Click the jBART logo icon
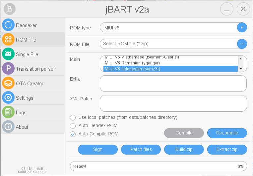Screen dimensions: 253x176 pos(10,9)
